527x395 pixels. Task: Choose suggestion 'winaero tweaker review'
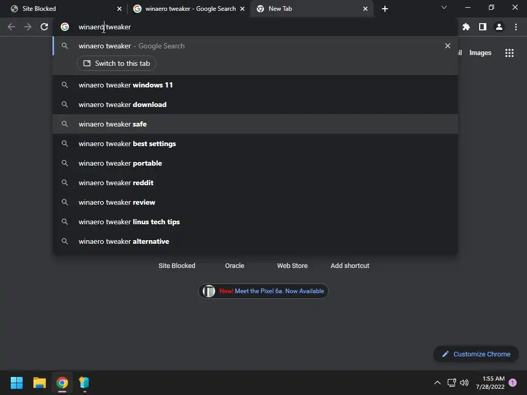(255, 202)
